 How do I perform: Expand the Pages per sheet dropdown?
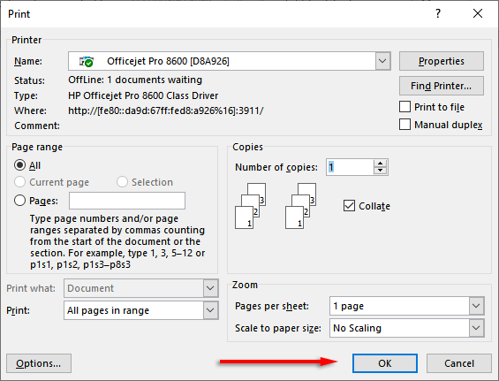pyautogui.click(x=476, y=306)
